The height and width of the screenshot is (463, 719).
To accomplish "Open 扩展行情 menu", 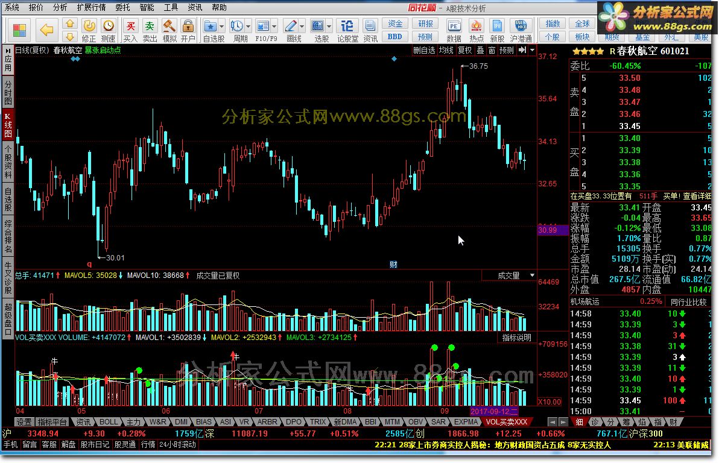I will [91, 7].
